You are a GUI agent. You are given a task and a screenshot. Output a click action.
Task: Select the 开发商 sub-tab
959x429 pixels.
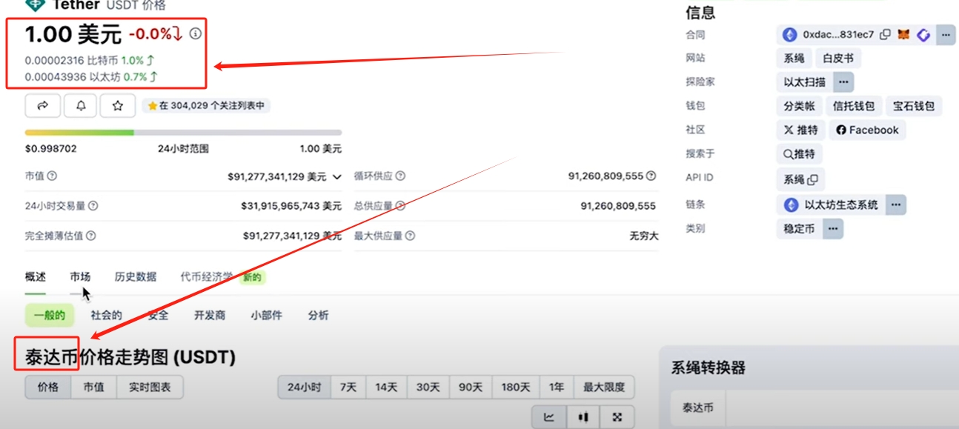[210, 316]
